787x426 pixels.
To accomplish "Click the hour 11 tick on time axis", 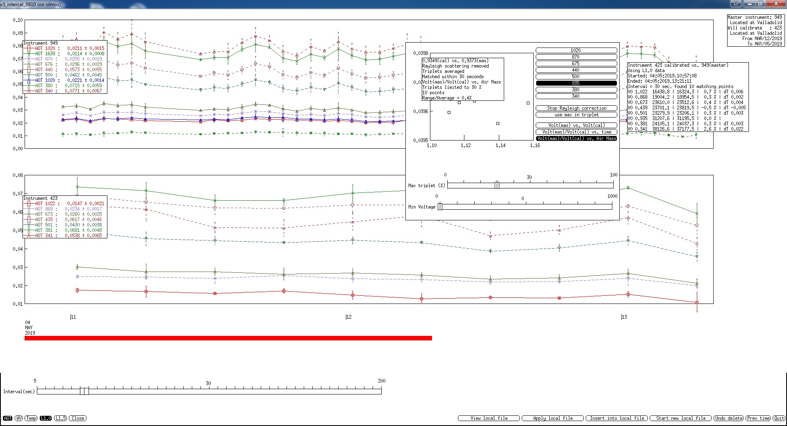I will [x=73, y=317].
